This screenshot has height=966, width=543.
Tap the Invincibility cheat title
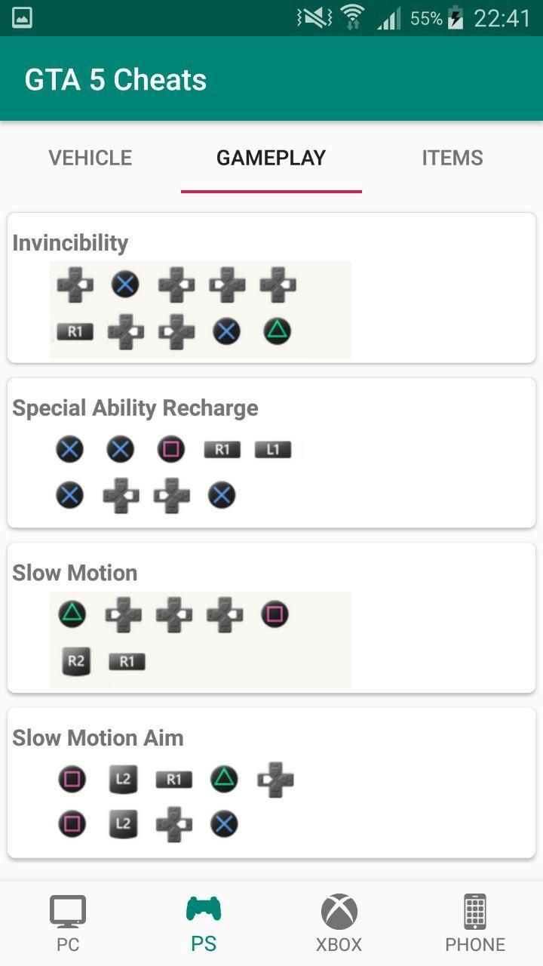coord(70,243)
